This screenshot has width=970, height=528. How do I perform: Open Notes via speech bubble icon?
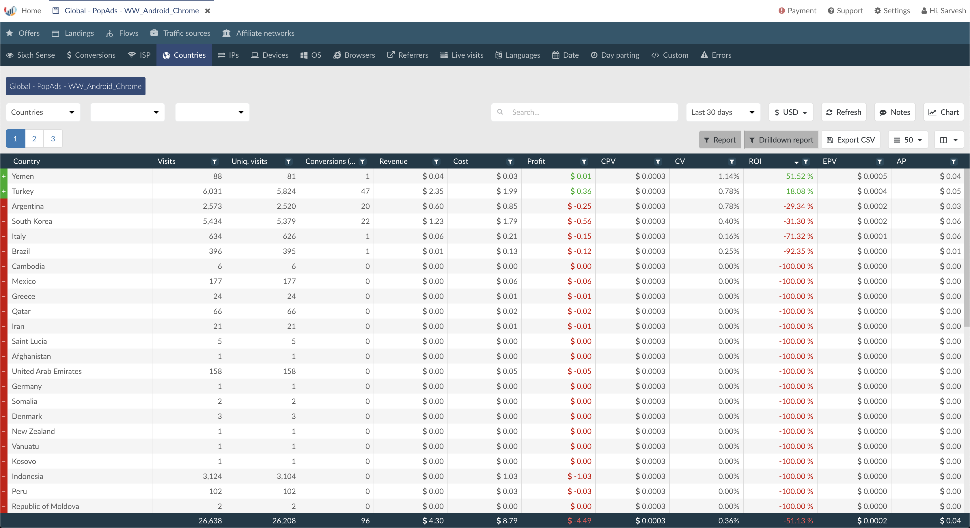pos(895,112)
